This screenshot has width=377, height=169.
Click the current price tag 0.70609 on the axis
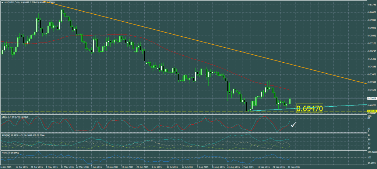click(x=371, y=98)
